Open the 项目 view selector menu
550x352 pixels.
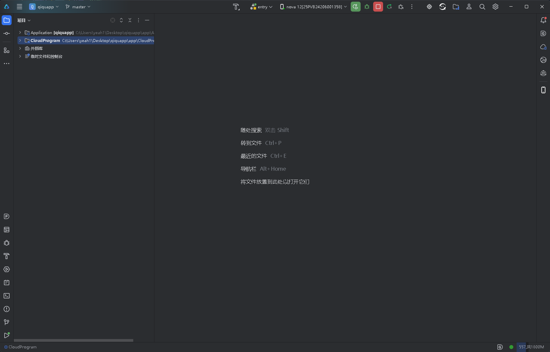24,20
